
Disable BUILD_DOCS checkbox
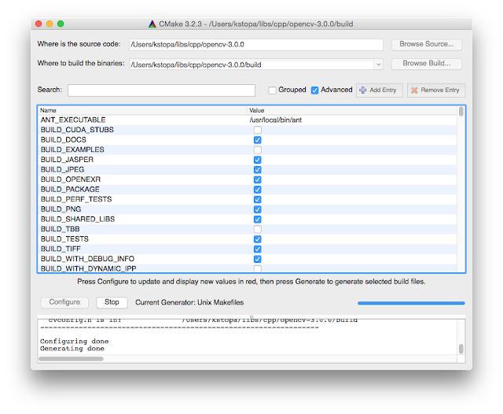tap(258, 140)
